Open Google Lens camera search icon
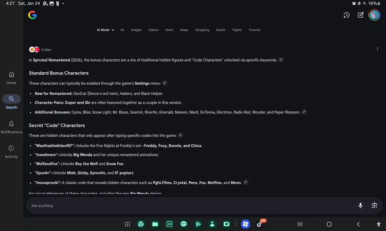The height and width of the screenshot is (231, 386). [374, 205]
